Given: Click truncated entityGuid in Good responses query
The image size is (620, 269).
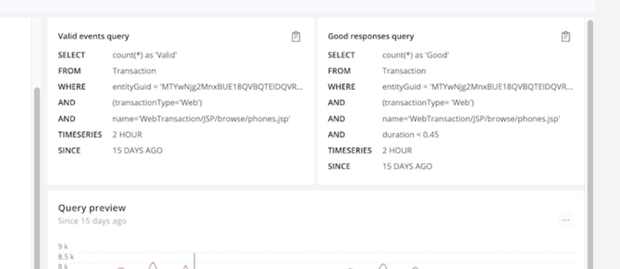Looking at the screenshot, I should click(478, 87).
